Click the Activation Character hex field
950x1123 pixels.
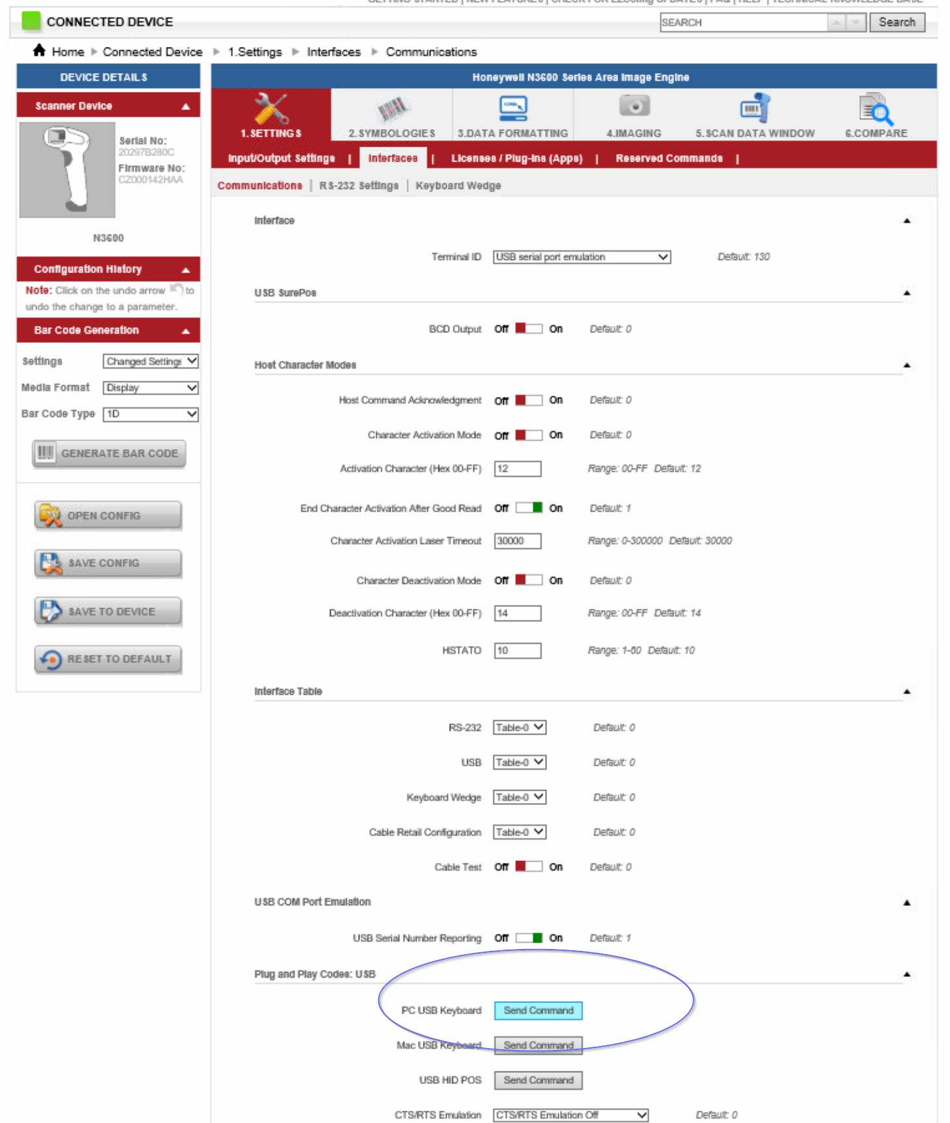tap(518, 469)
